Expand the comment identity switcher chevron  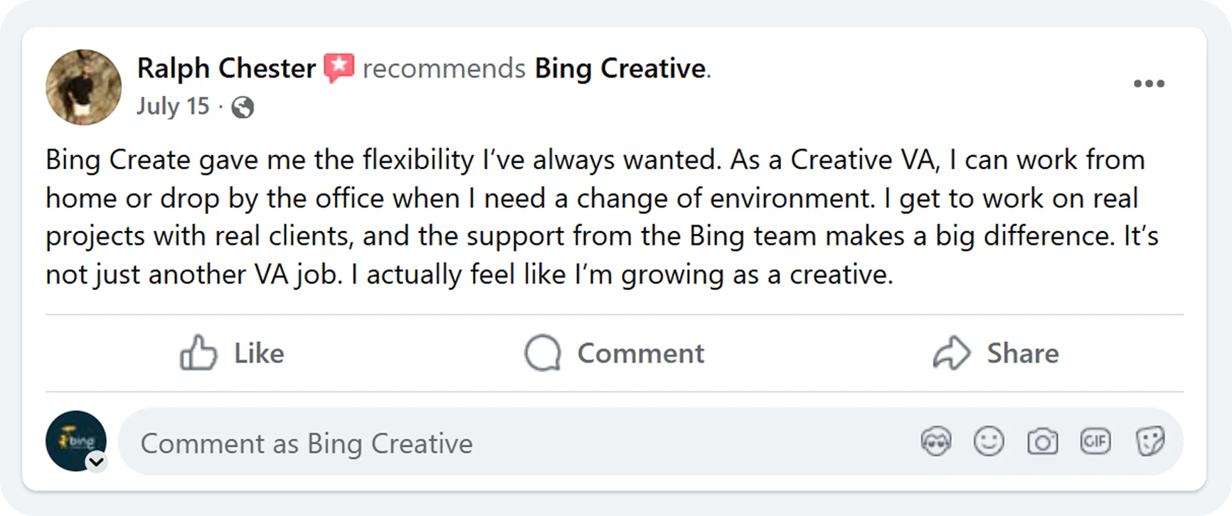click(97, 462)
